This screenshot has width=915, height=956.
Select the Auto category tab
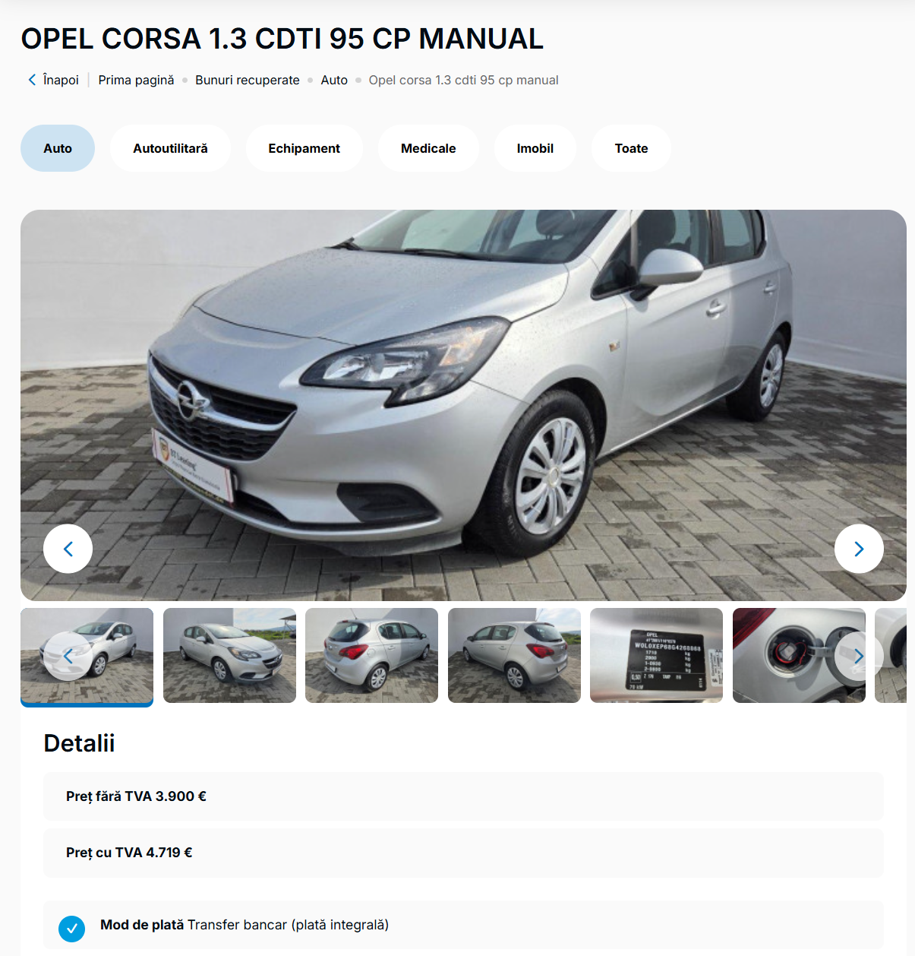click(x=58, y=148)
